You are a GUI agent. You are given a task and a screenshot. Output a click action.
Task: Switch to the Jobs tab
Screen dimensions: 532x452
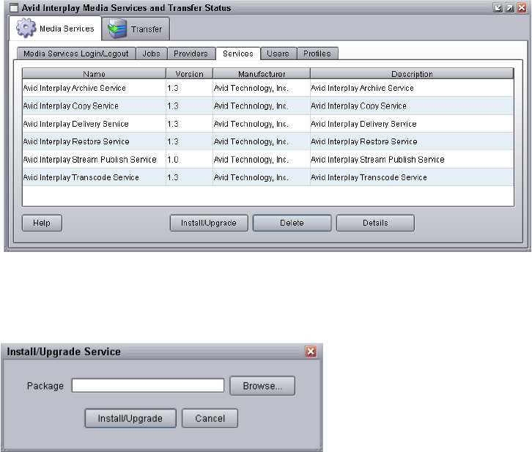click(x=152, y=53)
